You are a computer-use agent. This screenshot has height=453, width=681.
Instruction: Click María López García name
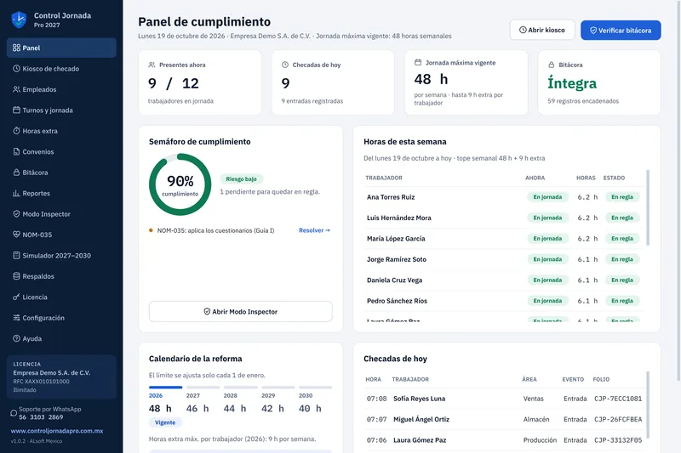[x=396, y=239]
